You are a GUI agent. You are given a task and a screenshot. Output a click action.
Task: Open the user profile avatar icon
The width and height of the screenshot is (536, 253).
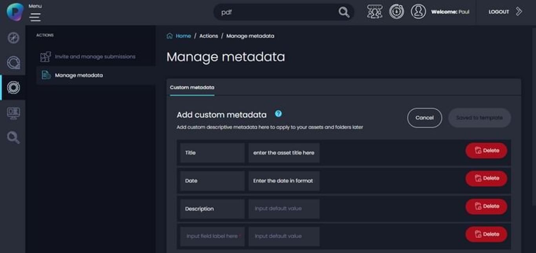418,12
